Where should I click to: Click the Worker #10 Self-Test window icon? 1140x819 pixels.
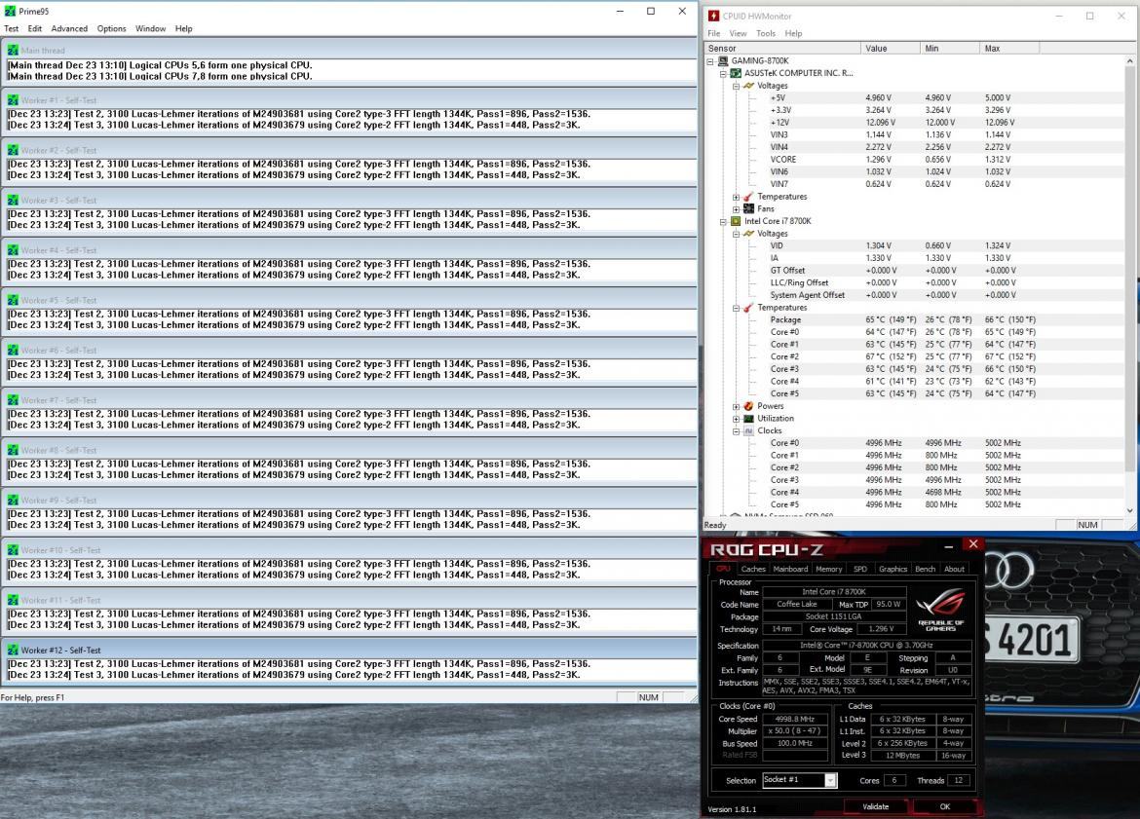(13, 550)
